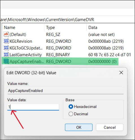Screen dimensions: 135x140
Task: Select the (Default) entry name
Action: [18, 34]
